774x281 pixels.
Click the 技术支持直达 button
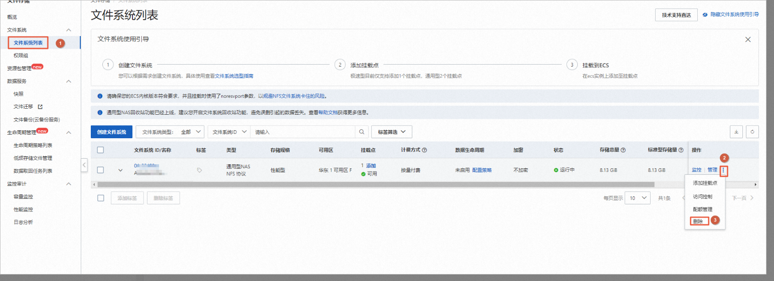click(x=676, y=15)
